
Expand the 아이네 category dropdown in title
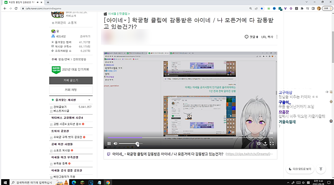pyautogui.click(x=125, y=20)
